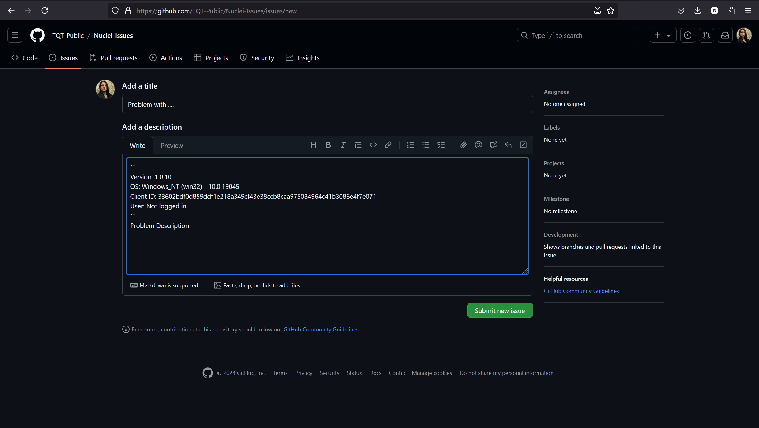The height and width of the screenshot is (428, 759).
Task: Open Labels sidebar section
Action: 552,128
